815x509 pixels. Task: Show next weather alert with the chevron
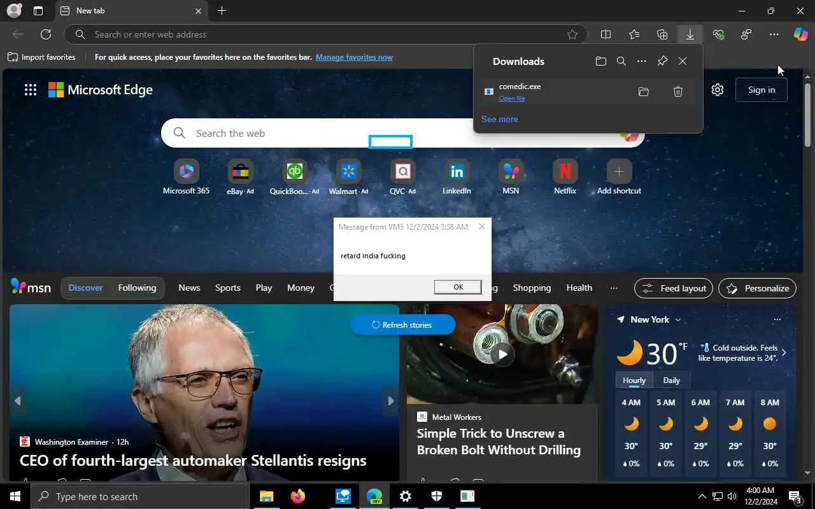784,352
